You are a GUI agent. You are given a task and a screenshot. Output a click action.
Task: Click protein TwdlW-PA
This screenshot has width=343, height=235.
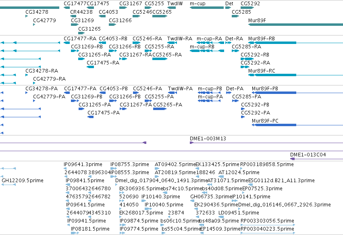point(180,89)
